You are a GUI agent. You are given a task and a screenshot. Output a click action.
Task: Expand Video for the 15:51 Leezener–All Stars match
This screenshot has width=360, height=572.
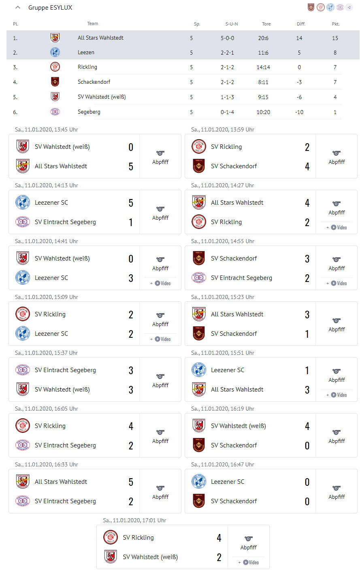tap(337, 395)
